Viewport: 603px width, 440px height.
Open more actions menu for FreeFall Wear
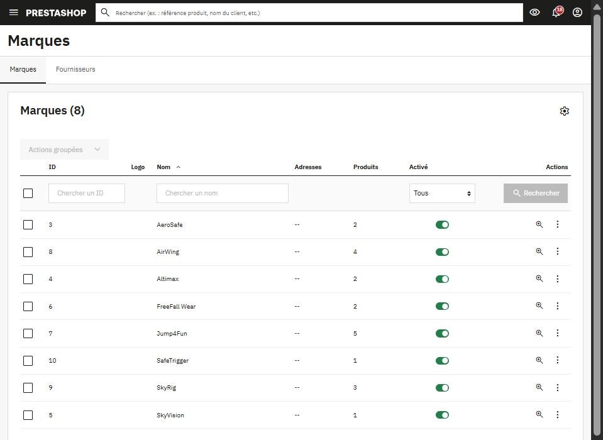click(558, 306)
